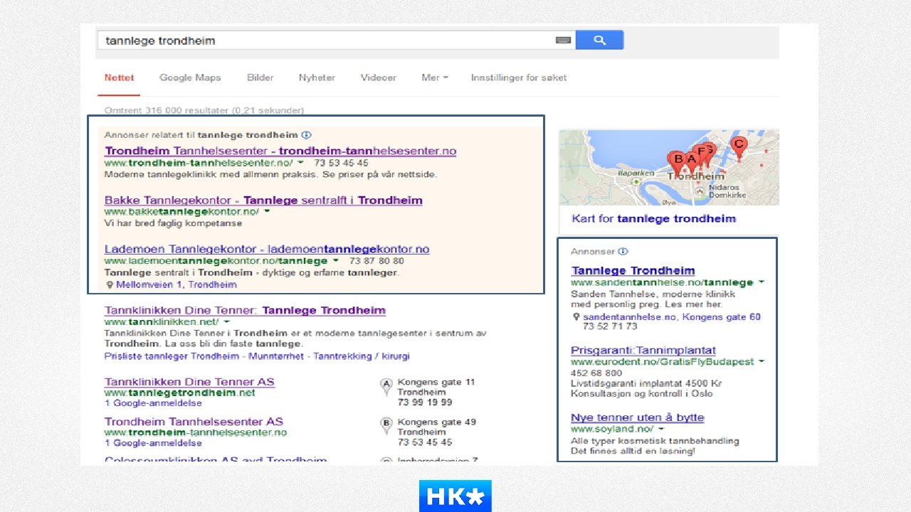Click the location pin icon before Mellomveien 1
Image resolution: width=911 pixels, height=512 pixels.
[110, 284]
